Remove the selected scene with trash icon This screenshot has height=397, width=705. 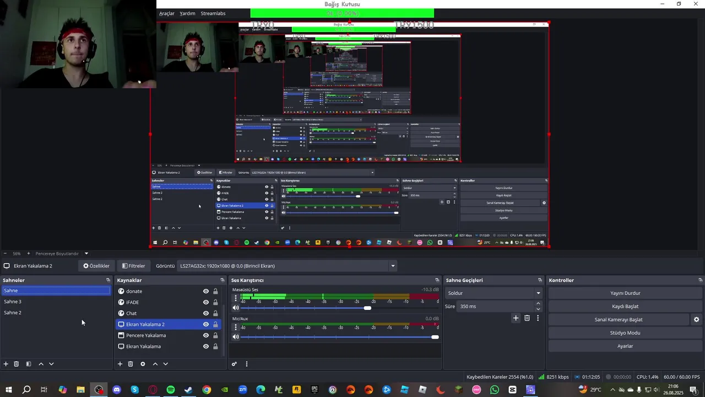pyautogui.click(x=17, y=364)
